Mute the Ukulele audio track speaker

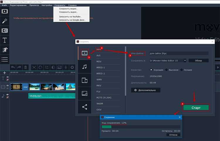coord(8,94)
